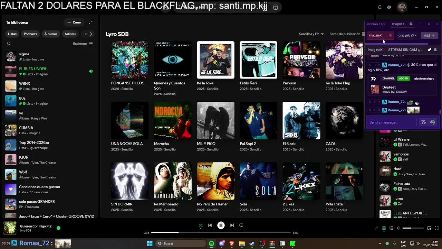
Task: Show hidden system tray icons
Action: [x=380, y=243]
